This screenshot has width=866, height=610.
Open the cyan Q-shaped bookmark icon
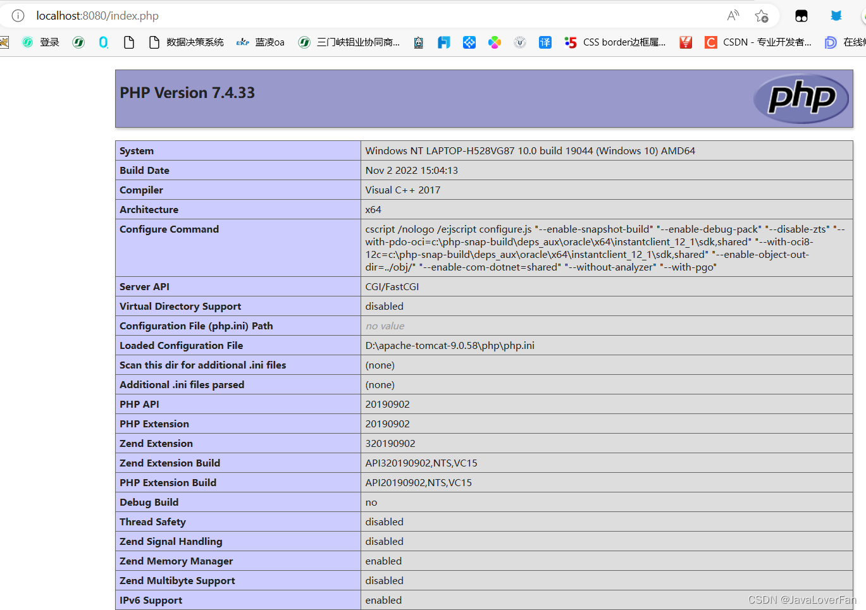(x=104, y=42)
